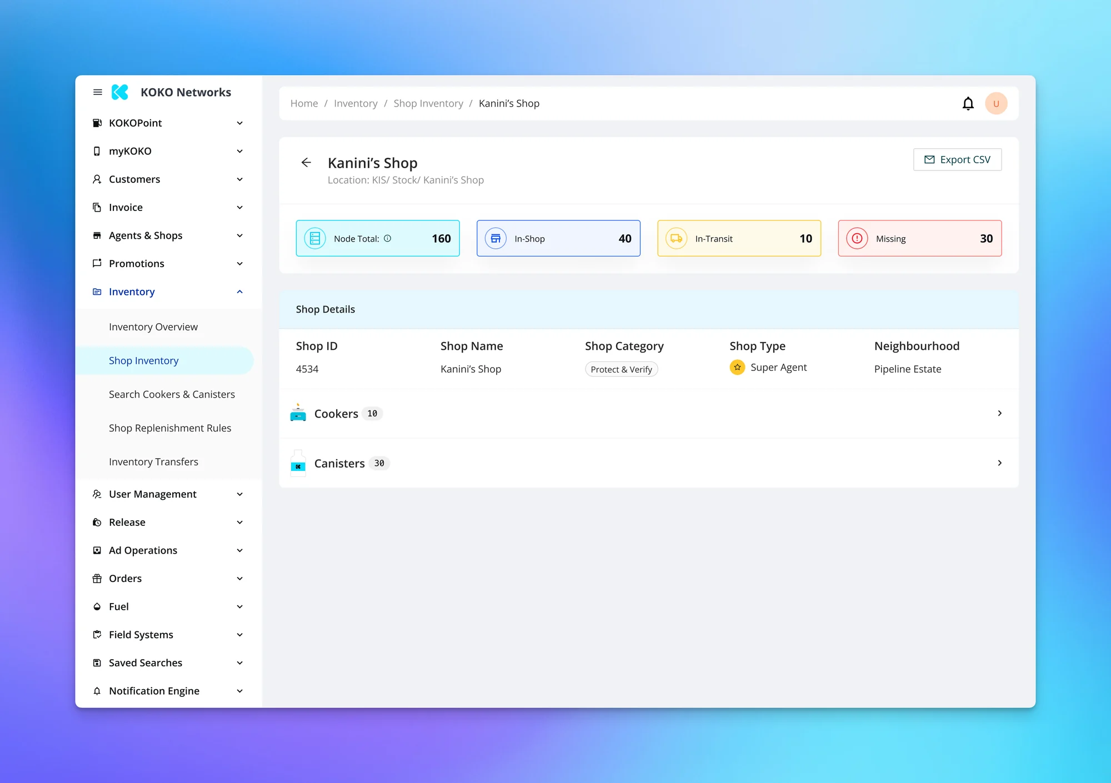Click the In-Shop store icon
1111x783 pixels.
tap(496, 238)
